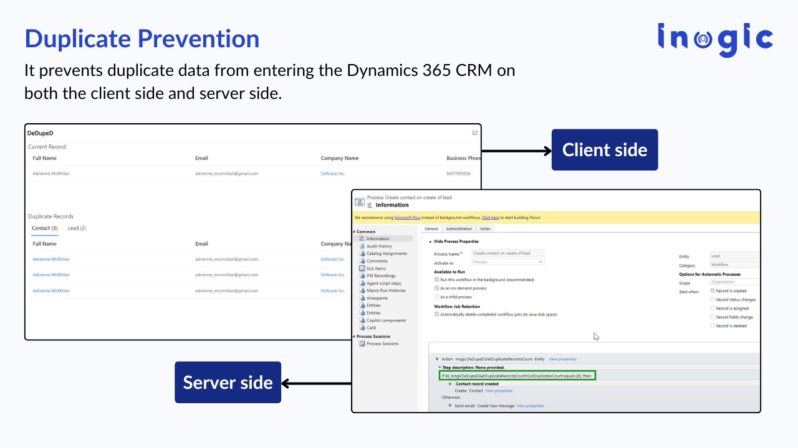
Task: Click Adrienne McMillan name in Current Record
Action: pyautogui.click(x=51, y=174)
